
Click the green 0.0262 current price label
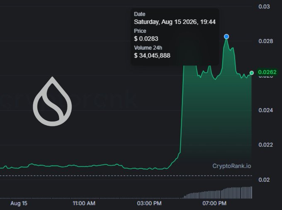coord(267,72)
